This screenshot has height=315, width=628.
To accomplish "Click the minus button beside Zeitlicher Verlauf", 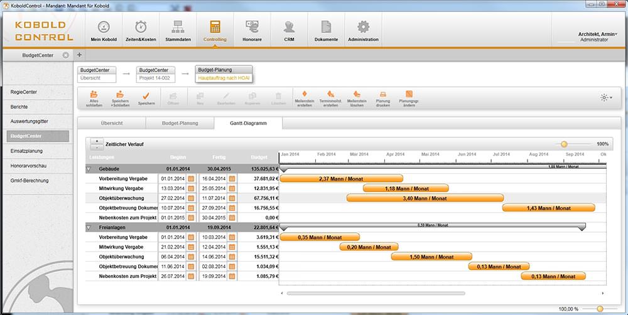I will [97, 147].
